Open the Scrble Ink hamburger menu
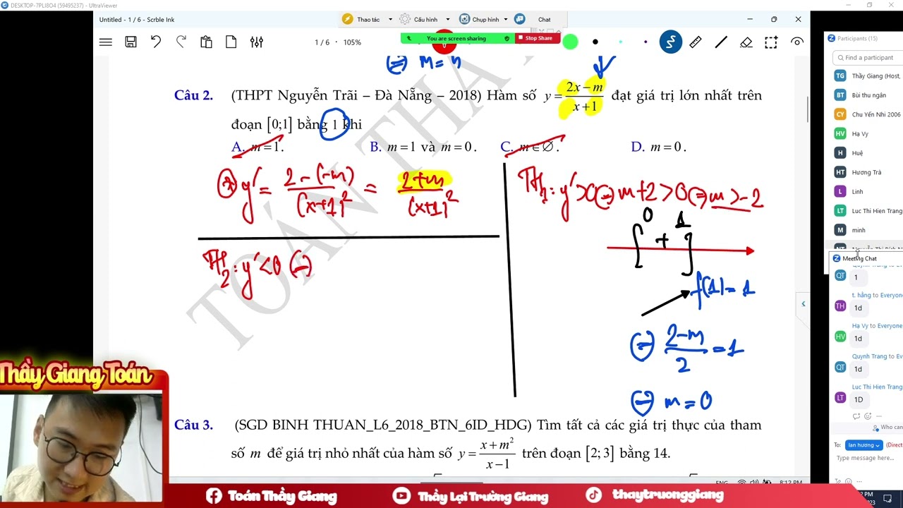This screenshot has height=508, width=903. (106, 42)
